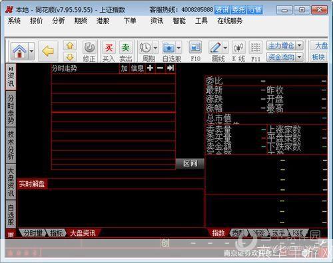Open 自选股 star folder icon

pos(168,47)
